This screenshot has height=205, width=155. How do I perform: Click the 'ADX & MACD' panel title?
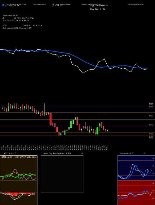click(10, 153)
